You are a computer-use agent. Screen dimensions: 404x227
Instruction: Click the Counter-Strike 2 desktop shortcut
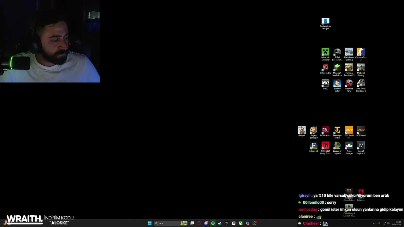point(361,54)
